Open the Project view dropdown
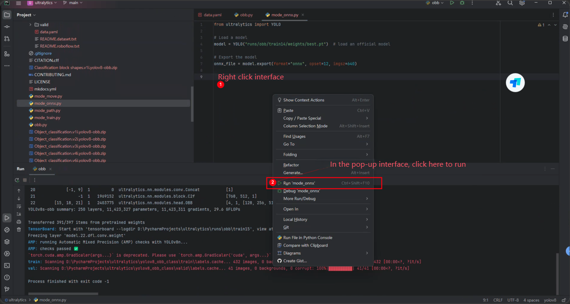The width and height of the screenshot is (570, 304). [27, 15]
